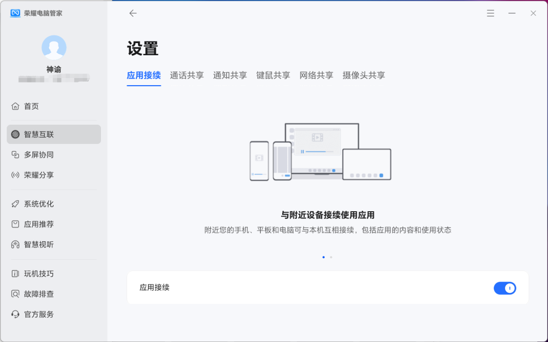Open the hamburger menu icon
548x342 pixels.
[490, 13]
